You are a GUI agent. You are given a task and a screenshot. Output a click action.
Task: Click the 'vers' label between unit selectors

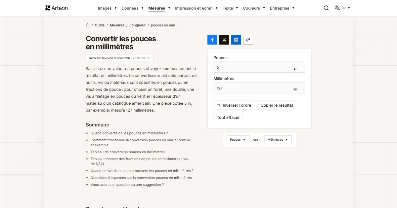257,140
